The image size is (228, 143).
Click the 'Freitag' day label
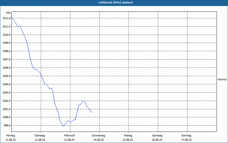128,136
